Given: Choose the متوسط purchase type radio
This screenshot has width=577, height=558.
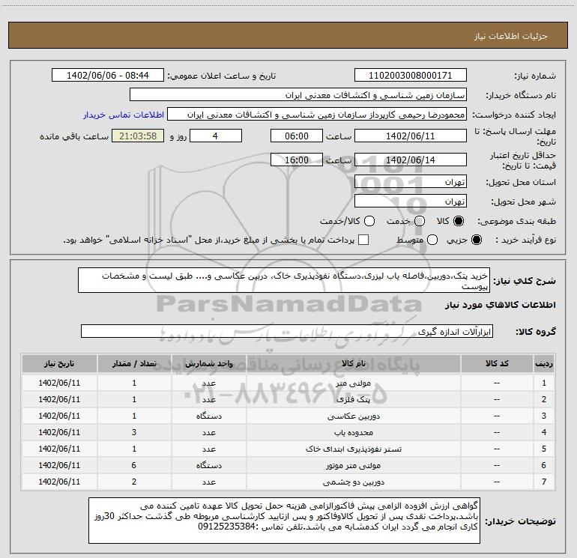Looking at the screenshot, I should coord(432,240).
